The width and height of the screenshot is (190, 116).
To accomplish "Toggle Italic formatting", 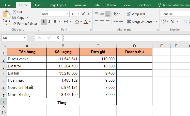I will (49, 22).
